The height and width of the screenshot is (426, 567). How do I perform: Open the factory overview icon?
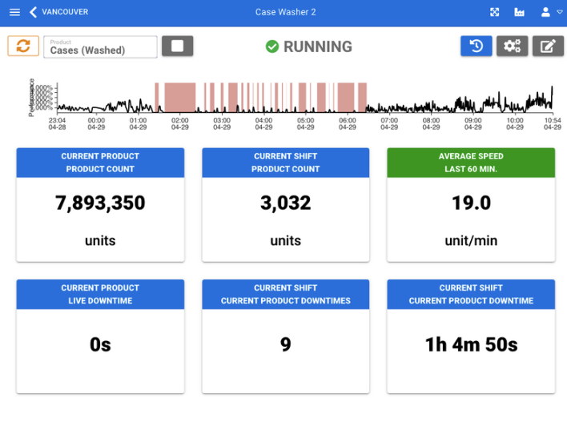click(519, 12)
